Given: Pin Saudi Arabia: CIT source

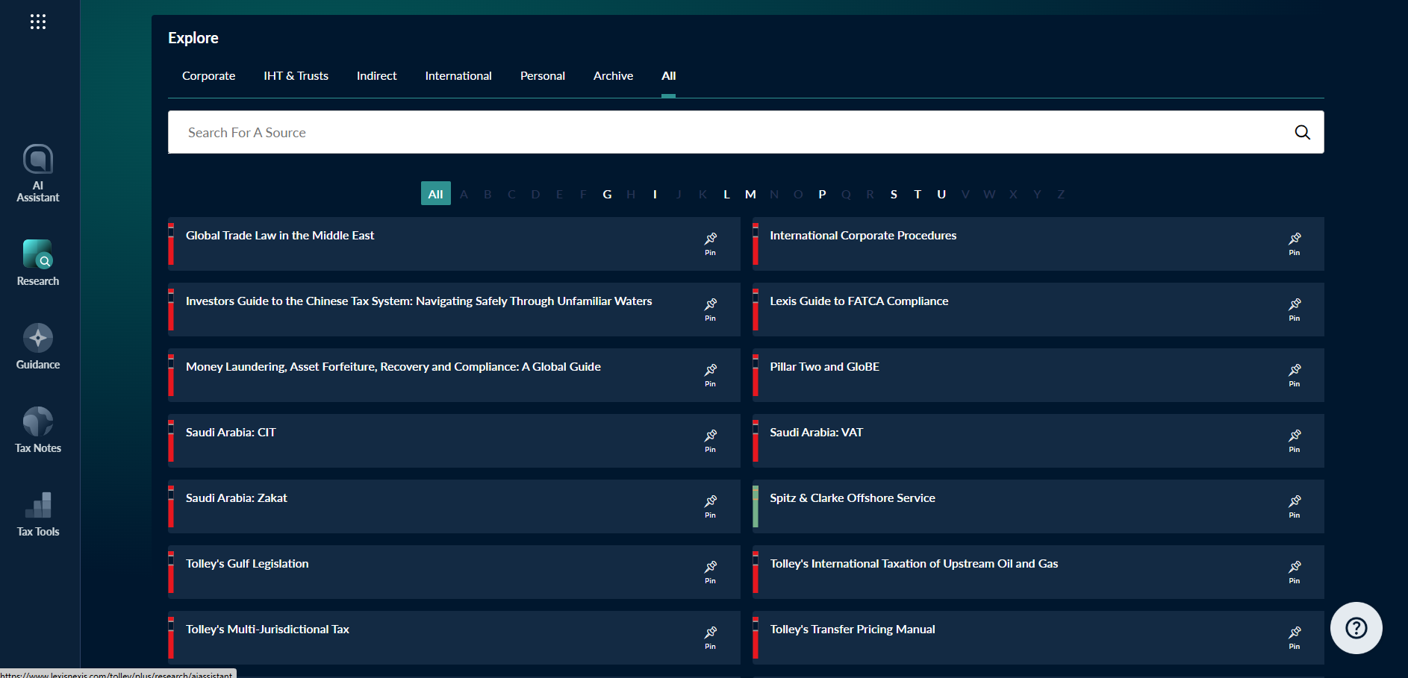Looking at the screenshot, I should 710,441.
